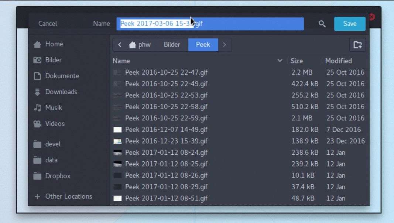
Task: Select thumbnail of Peek 2017-01-12 08-25.gif
Action: tap(117, 164)
